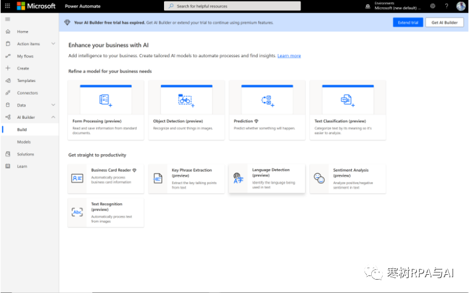This screenshot has width=469, height=293.
Task: Click the Text Classification icon
Action: pos(347,100)
